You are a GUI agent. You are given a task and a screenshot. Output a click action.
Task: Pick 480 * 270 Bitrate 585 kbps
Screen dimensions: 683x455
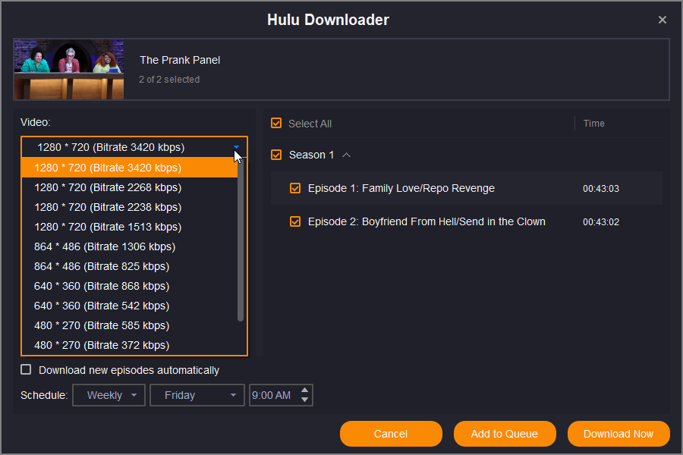pyautogui.click(x=129, y=325)
